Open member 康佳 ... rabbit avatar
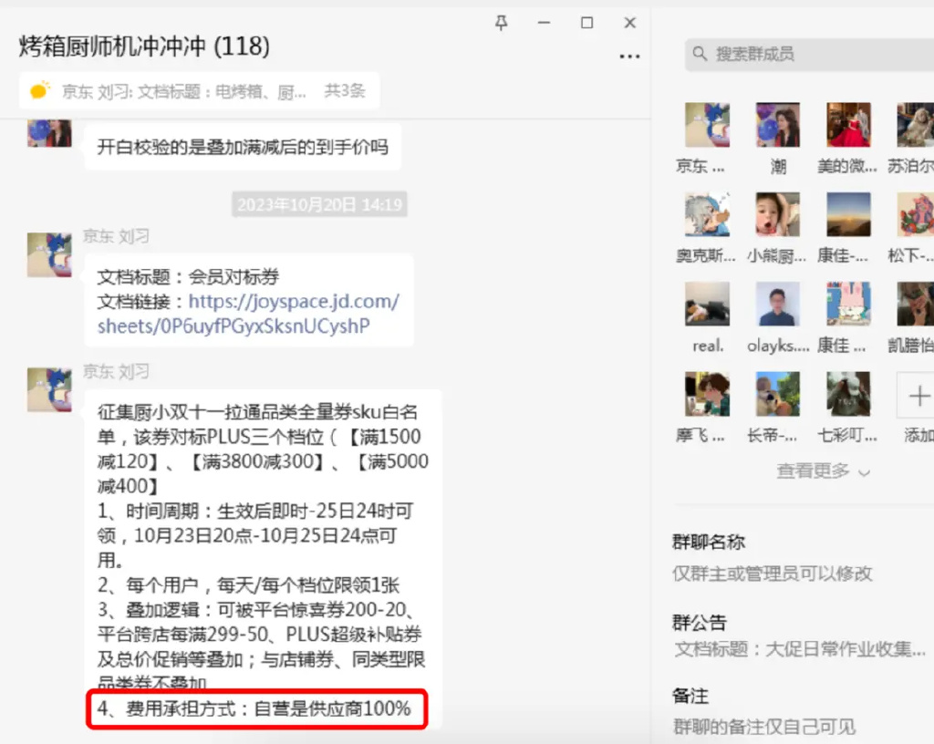Image resolution: width=934 pixels, height=744 pixels. (x=848, y=304)
